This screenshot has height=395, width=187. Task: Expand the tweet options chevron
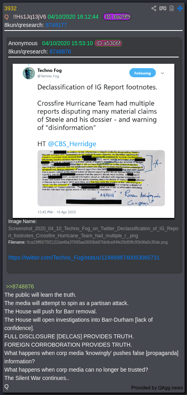(162, 73)
